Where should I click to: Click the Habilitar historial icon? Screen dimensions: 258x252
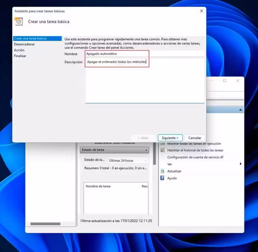pos(162,150)
